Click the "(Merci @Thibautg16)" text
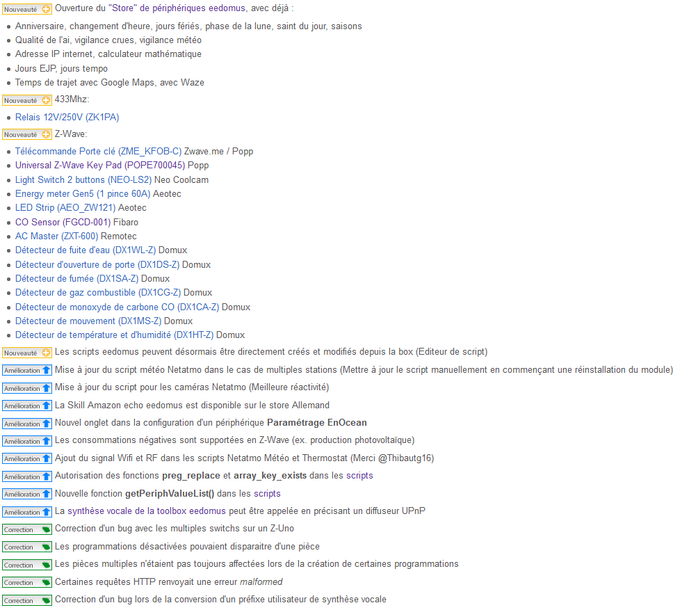682x610 pixels. [392, 458]
